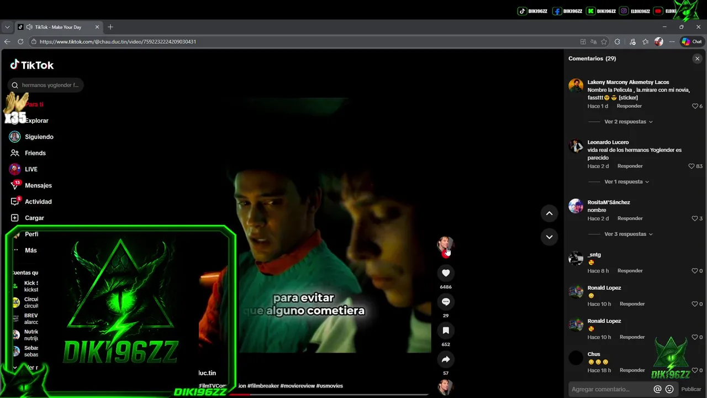Open Lakeny Marcony's avatar

coord(576,86)
